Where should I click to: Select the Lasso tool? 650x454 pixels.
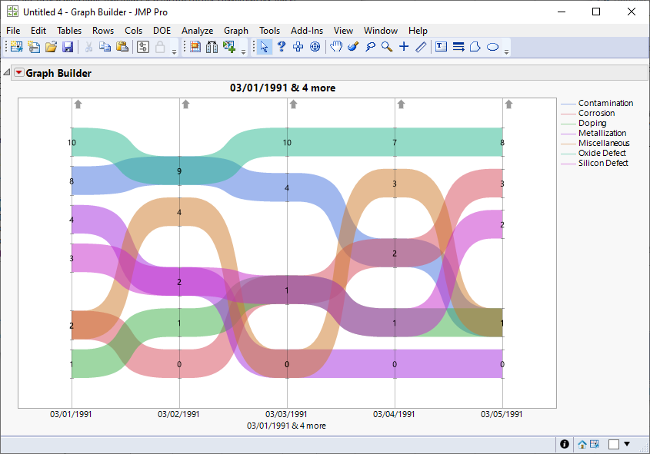369,47
